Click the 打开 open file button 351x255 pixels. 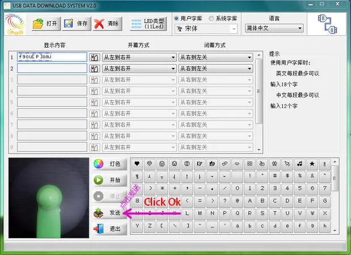[46, 23]
